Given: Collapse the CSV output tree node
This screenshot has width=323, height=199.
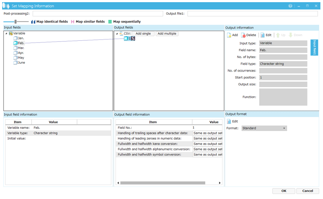Looking at the screenshot, I should pos(116,33).
